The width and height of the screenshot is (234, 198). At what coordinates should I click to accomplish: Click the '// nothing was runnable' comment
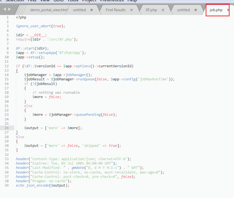click(56, 92)
